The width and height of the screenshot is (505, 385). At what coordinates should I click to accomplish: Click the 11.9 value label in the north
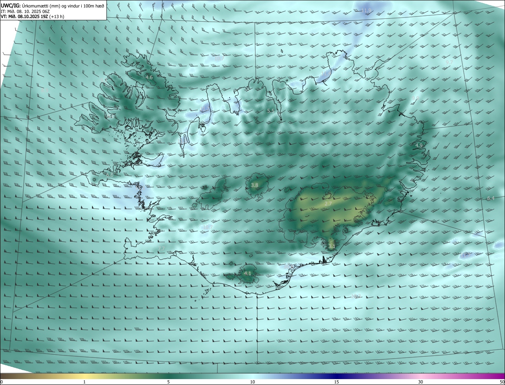tap(367, 10)
